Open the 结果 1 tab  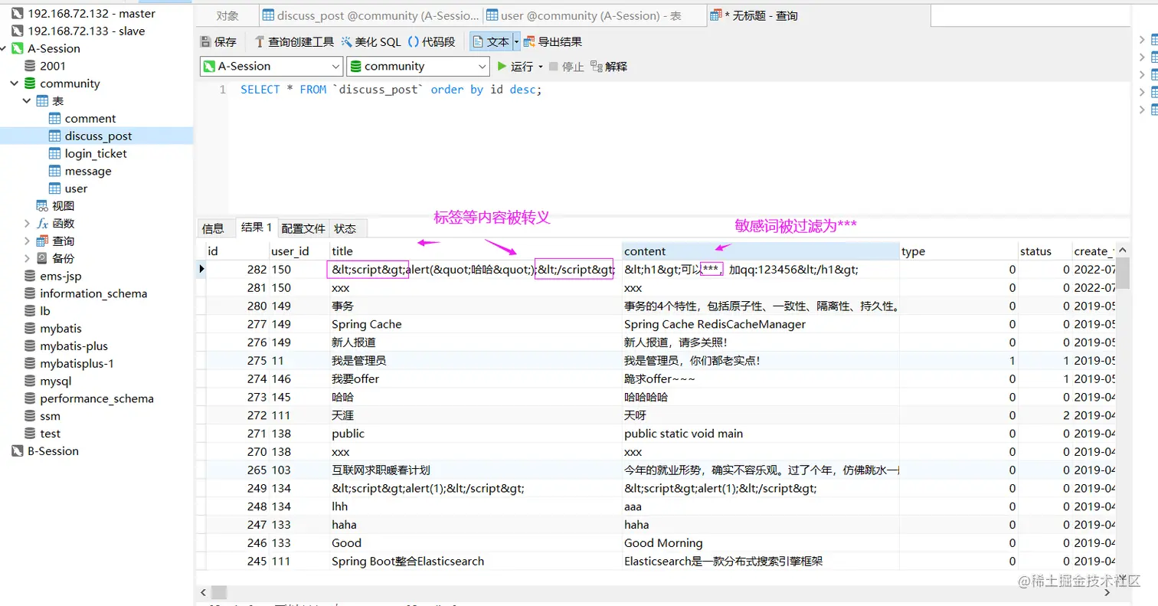point(256,228)
